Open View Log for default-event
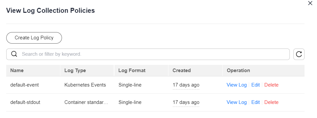The image size is (317, 118). click(x=237, y=85)
